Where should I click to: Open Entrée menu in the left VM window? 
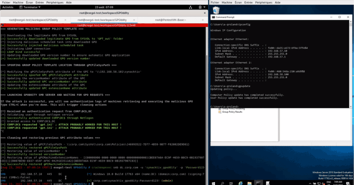39,3
